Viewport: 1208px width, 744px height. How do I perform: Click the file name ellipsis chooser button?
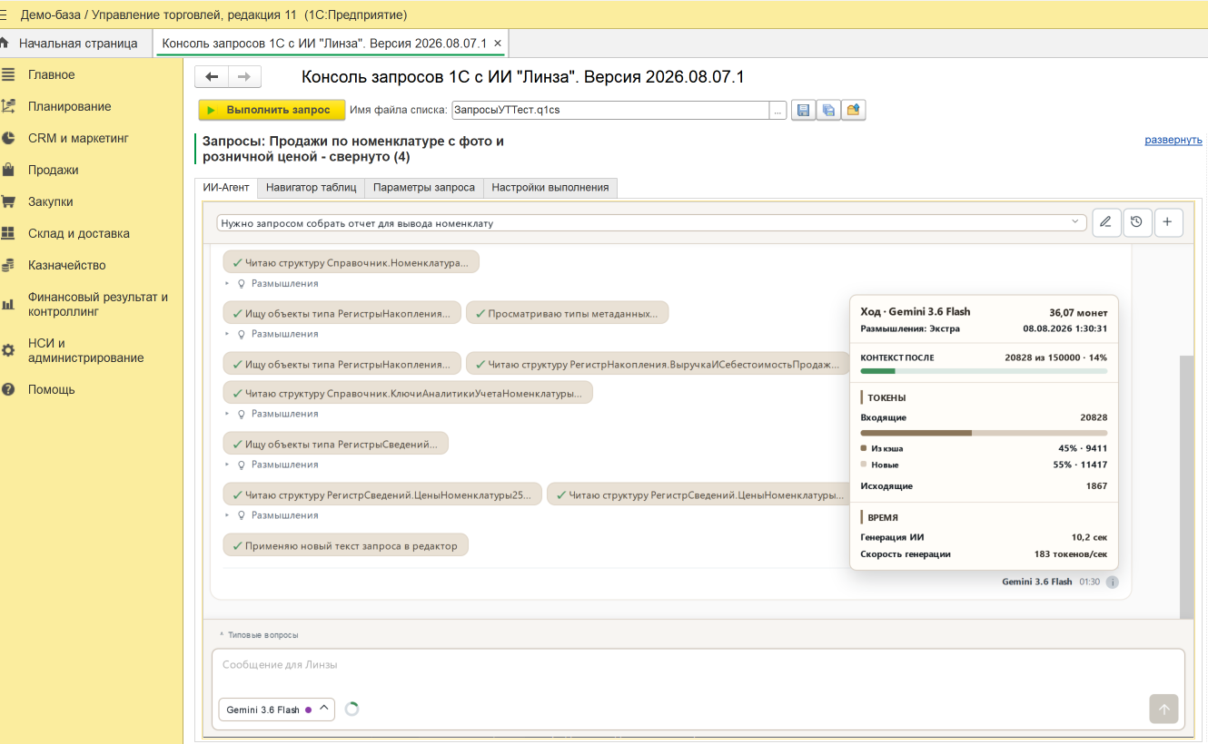click(x=777, y=110)
